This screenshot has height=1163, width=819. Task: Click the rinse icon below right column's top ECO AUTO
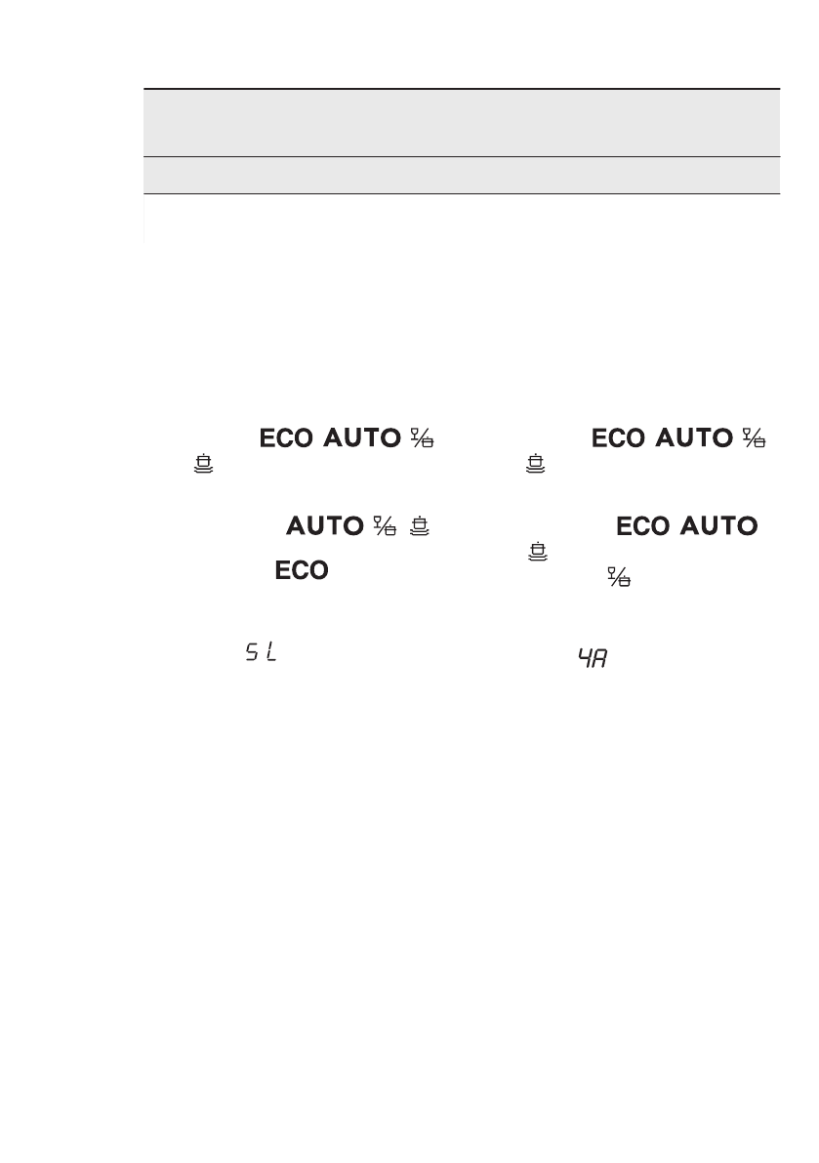[x=535, y=464]
